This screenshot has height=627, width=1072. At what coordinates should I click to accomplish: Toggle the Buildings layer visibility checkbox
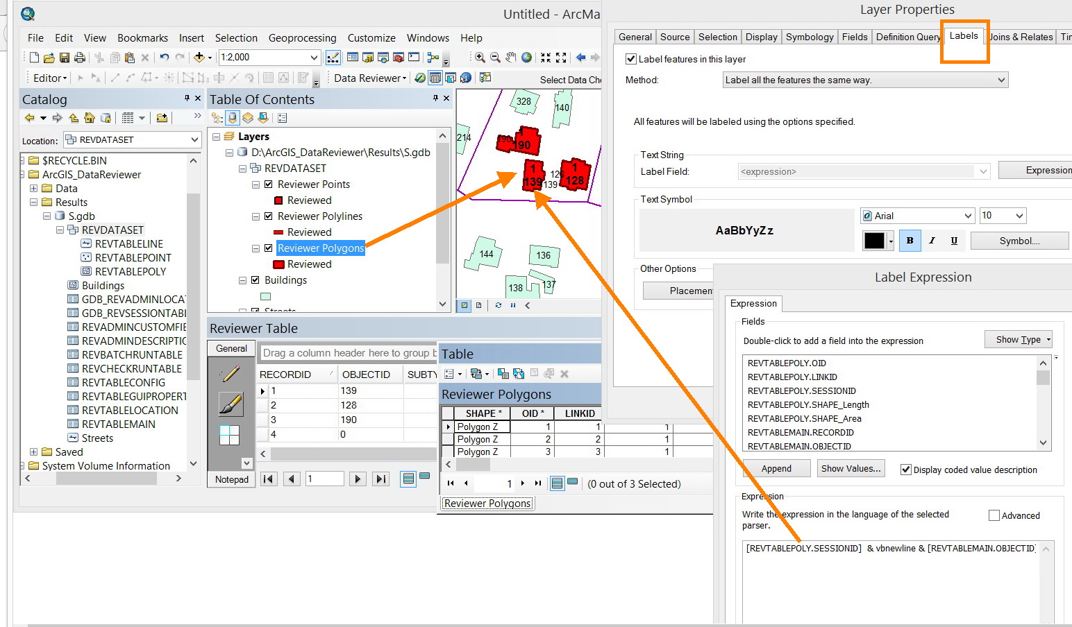click(x=256, y=280)
